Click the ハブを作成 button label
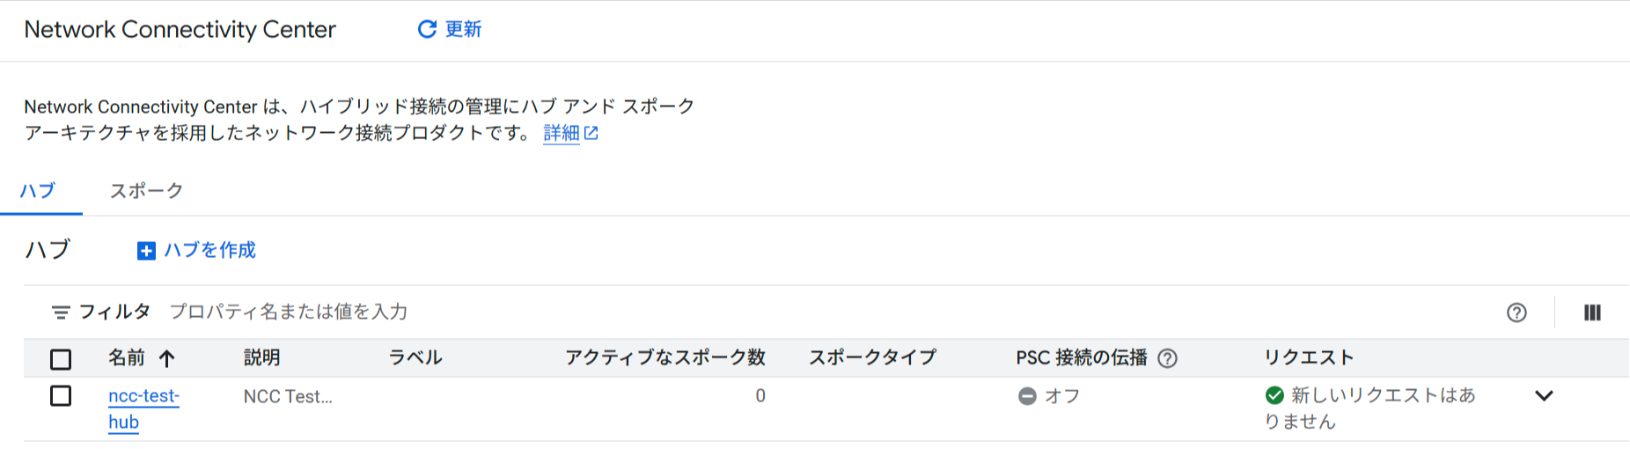This screenshot has height=449, width=1630. [x=209, y=250]
